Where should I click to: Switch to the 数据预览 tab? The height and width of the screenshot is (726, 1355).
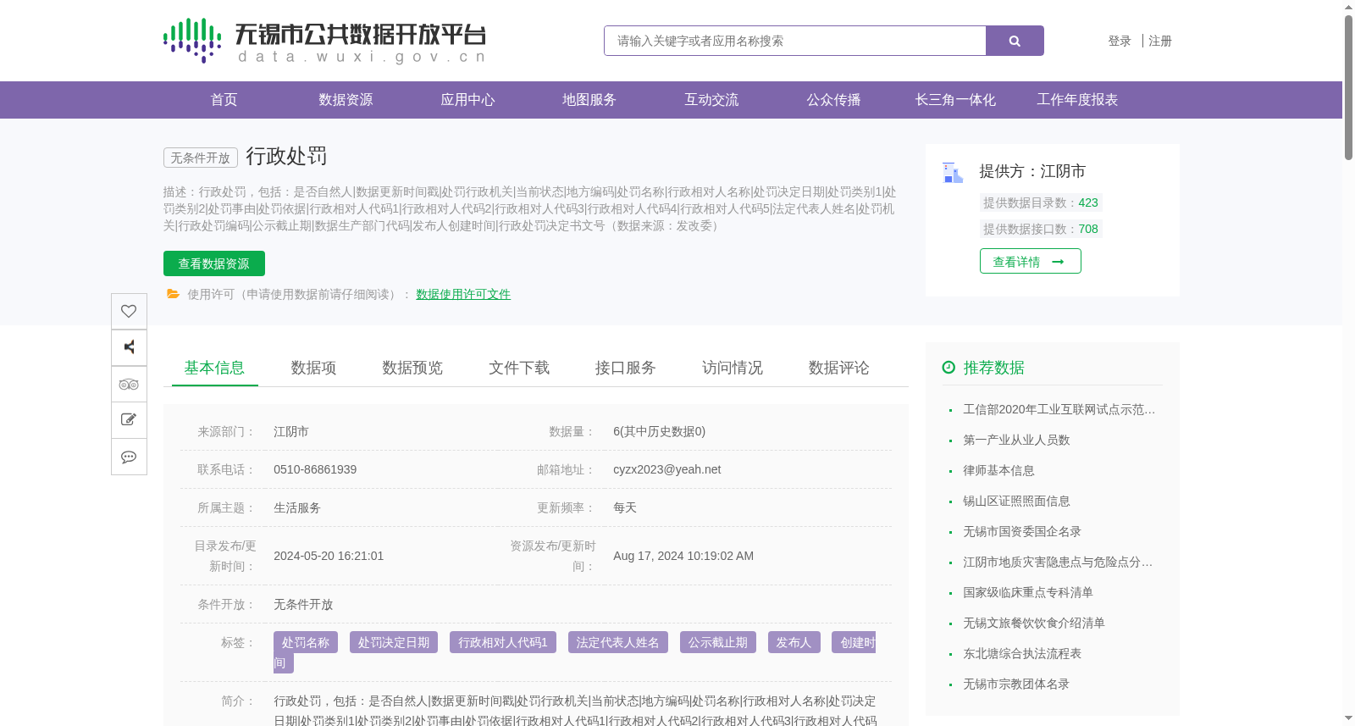coord(412,368)
